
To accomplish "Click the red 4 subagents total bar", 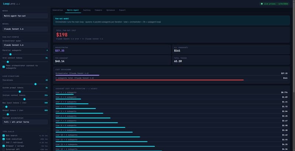I will [150, 80].
